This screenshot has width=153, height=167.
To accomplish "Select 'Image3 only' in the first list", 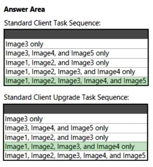I will pyautogui.click(x=76, y=44).
